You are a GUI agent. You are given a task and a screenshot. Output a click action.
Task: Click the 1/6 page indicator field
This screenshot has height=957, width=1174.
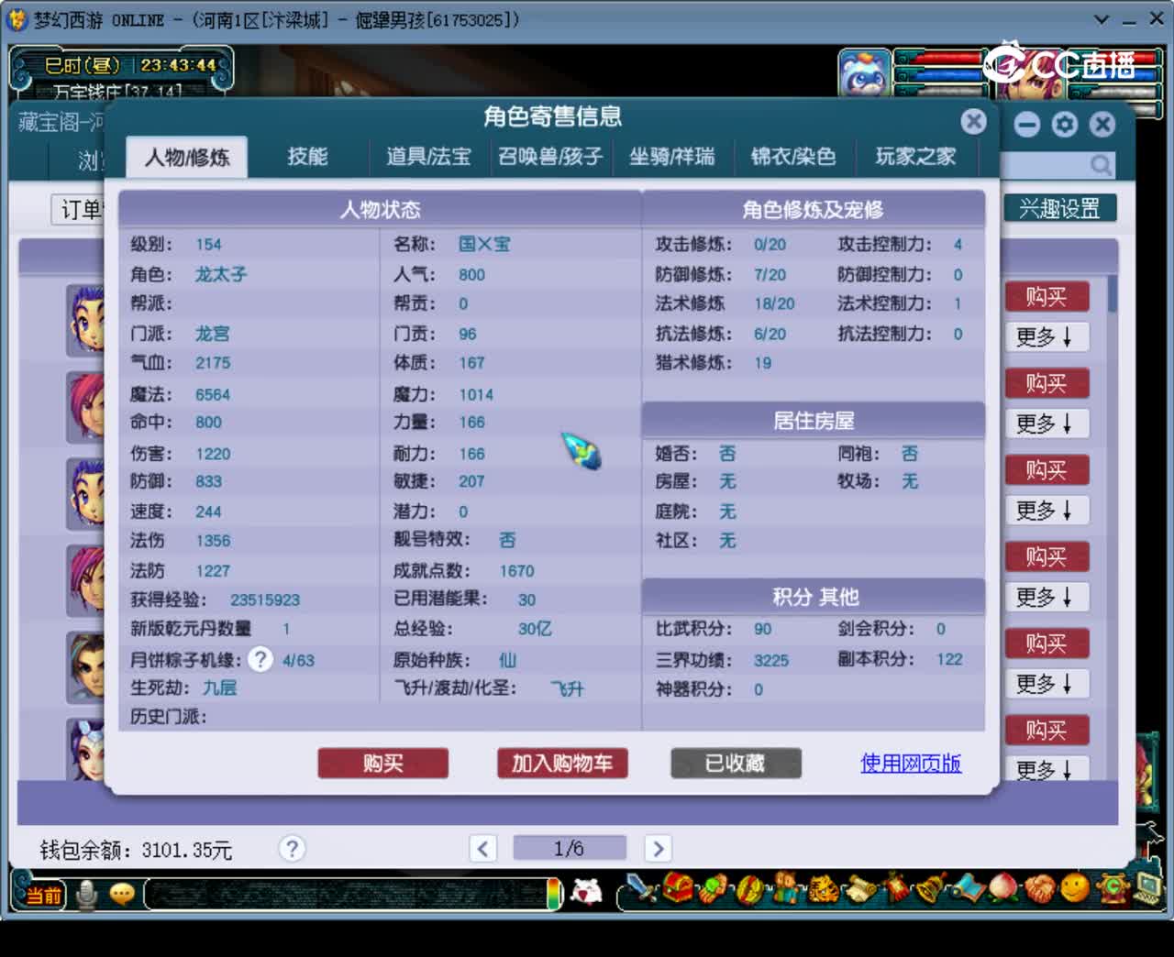pos(569,848)
